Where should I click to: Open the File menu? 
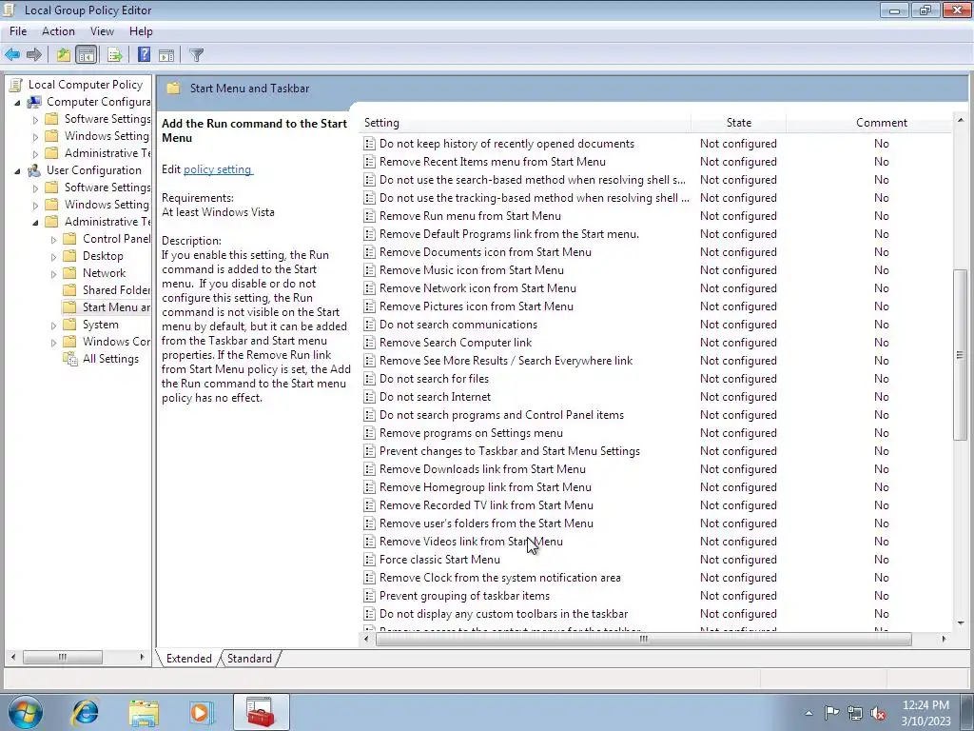tap(18, 31)
